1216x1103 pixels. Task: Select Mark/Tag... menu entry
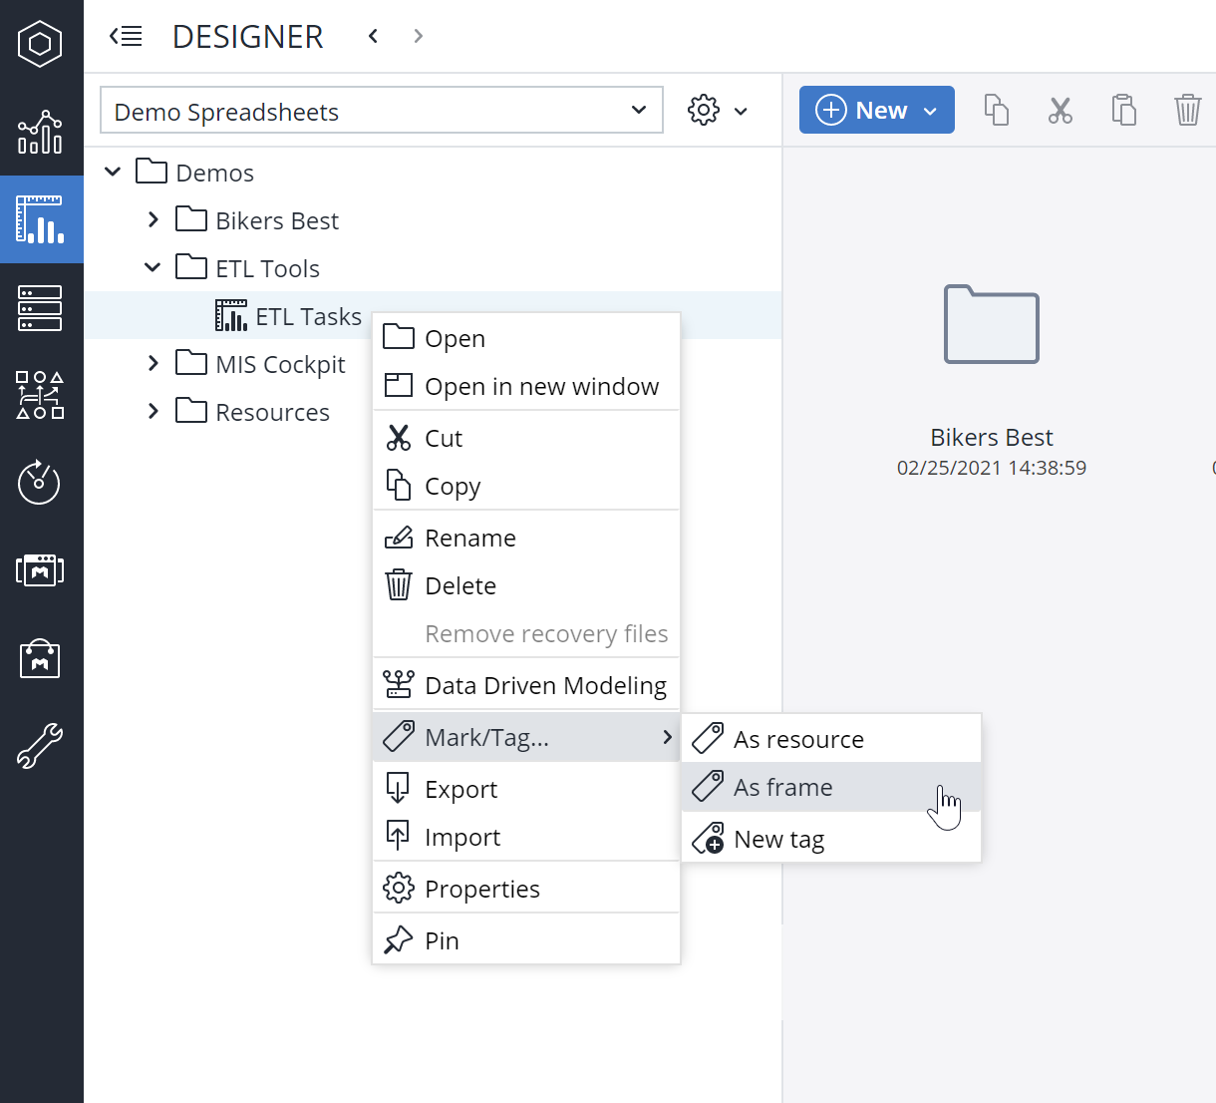[526, 737]
